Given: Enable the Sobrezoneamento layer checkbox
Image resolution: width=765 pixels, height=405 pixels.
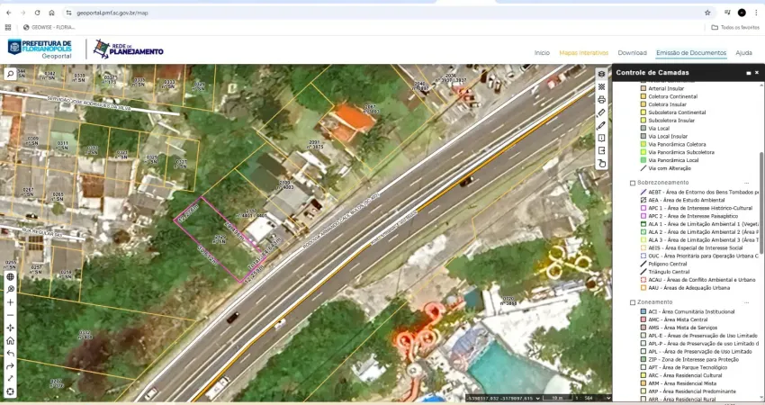Looking at the screenshot, I should 633,183.
